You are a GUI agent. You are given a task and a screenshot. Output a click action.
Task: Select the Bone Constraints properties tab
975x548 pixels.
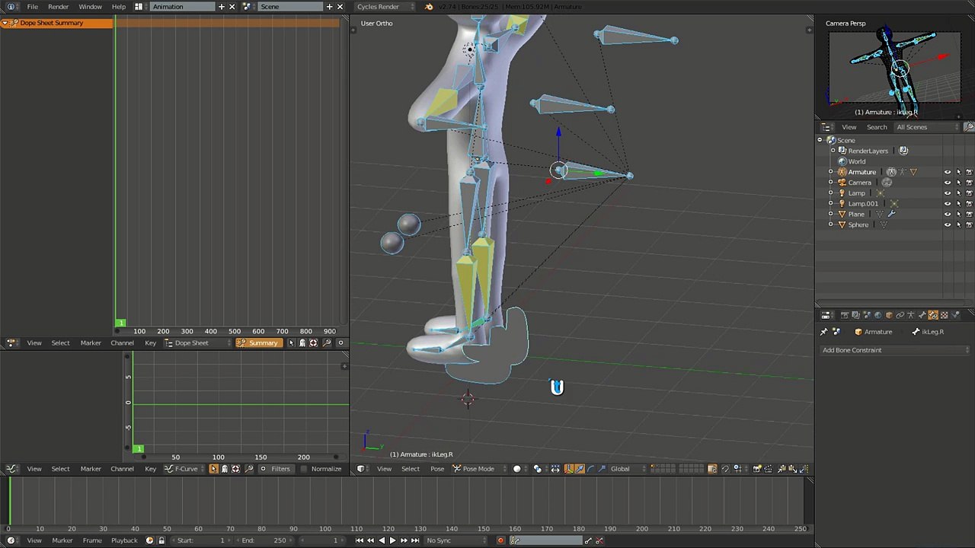click(933, 315)
